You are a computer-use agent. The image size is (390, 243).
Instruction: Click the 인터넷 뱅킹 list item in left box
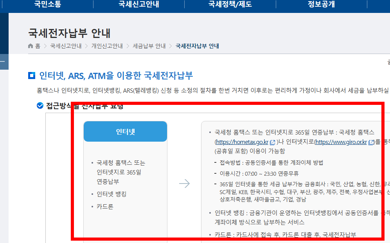point(111,194)
